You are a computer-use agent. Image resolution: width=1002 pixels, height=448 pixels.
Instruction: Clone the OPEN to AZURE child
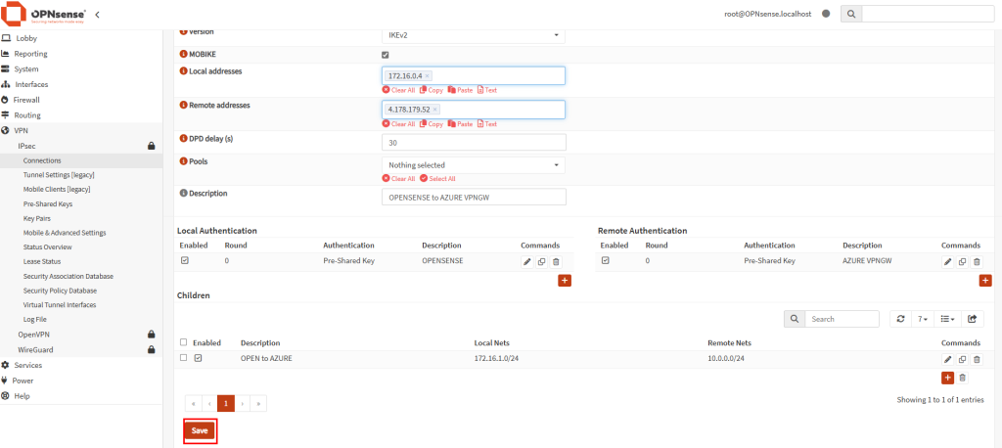click(963, 359)
